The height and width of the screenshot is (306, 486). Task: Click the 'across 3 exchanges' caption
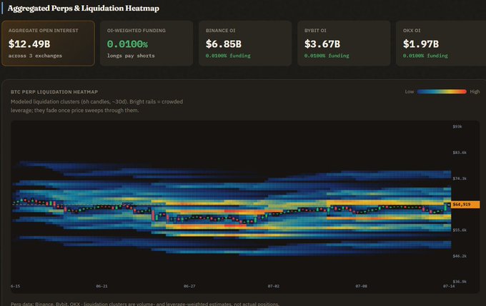pyautogui.click(x=35, y=56)
